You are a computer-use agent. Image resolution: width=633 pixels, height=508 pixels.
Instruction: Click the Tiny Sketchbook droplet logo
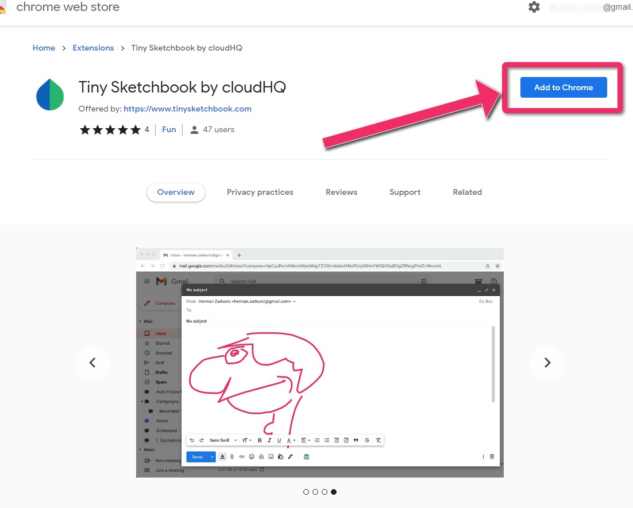coord(50,94)
